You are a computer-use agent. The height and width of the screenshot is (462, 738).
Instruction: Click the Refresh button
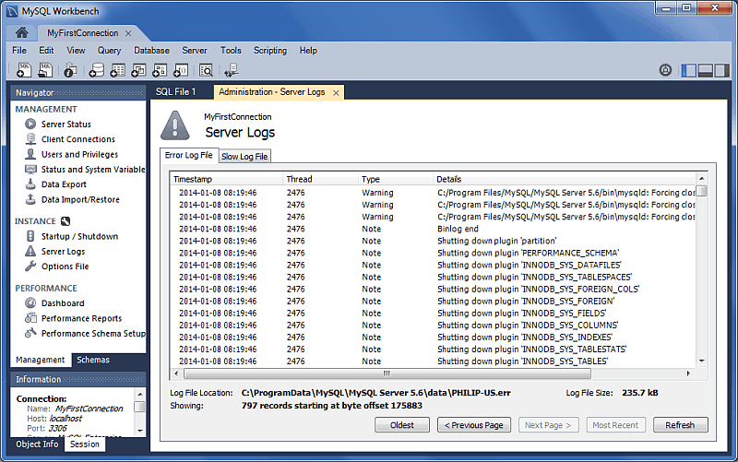(x=680, y=425)
